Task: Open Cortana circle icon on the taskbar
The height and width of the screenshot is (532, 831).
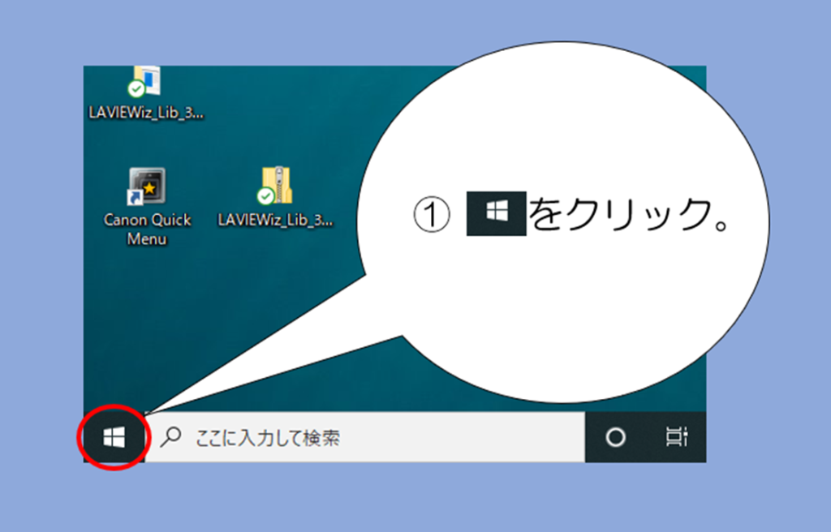Action: pyautogui.click(x=615, y=437)
